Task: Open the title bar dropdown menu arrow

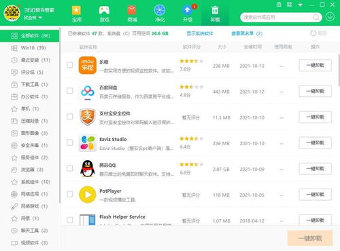Action: pyautogui.click(x=300, y=5)
